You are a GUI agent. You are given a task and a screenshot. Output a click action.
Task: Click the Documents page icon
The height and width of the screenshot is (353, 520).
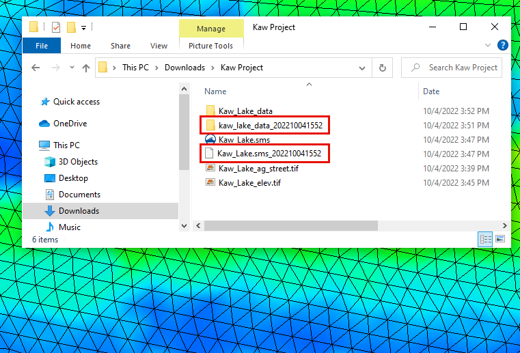click(x=50, y=195)
